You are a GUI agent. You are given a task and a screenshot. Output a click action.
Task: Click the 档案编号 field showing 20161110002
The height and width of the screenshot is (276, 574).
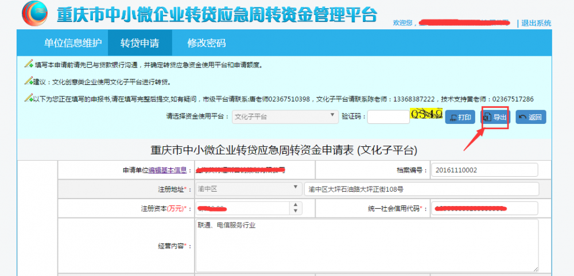(484, 170)
